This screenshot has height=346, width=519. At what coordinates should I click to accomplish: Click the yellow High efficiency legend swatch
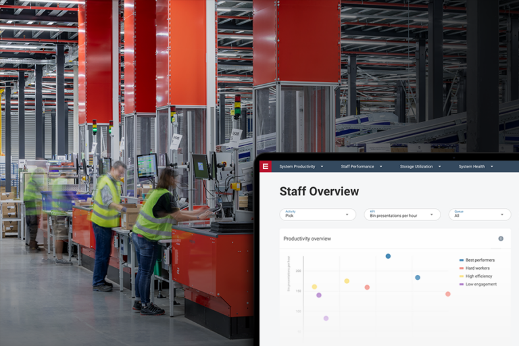[x=462, y=276]
